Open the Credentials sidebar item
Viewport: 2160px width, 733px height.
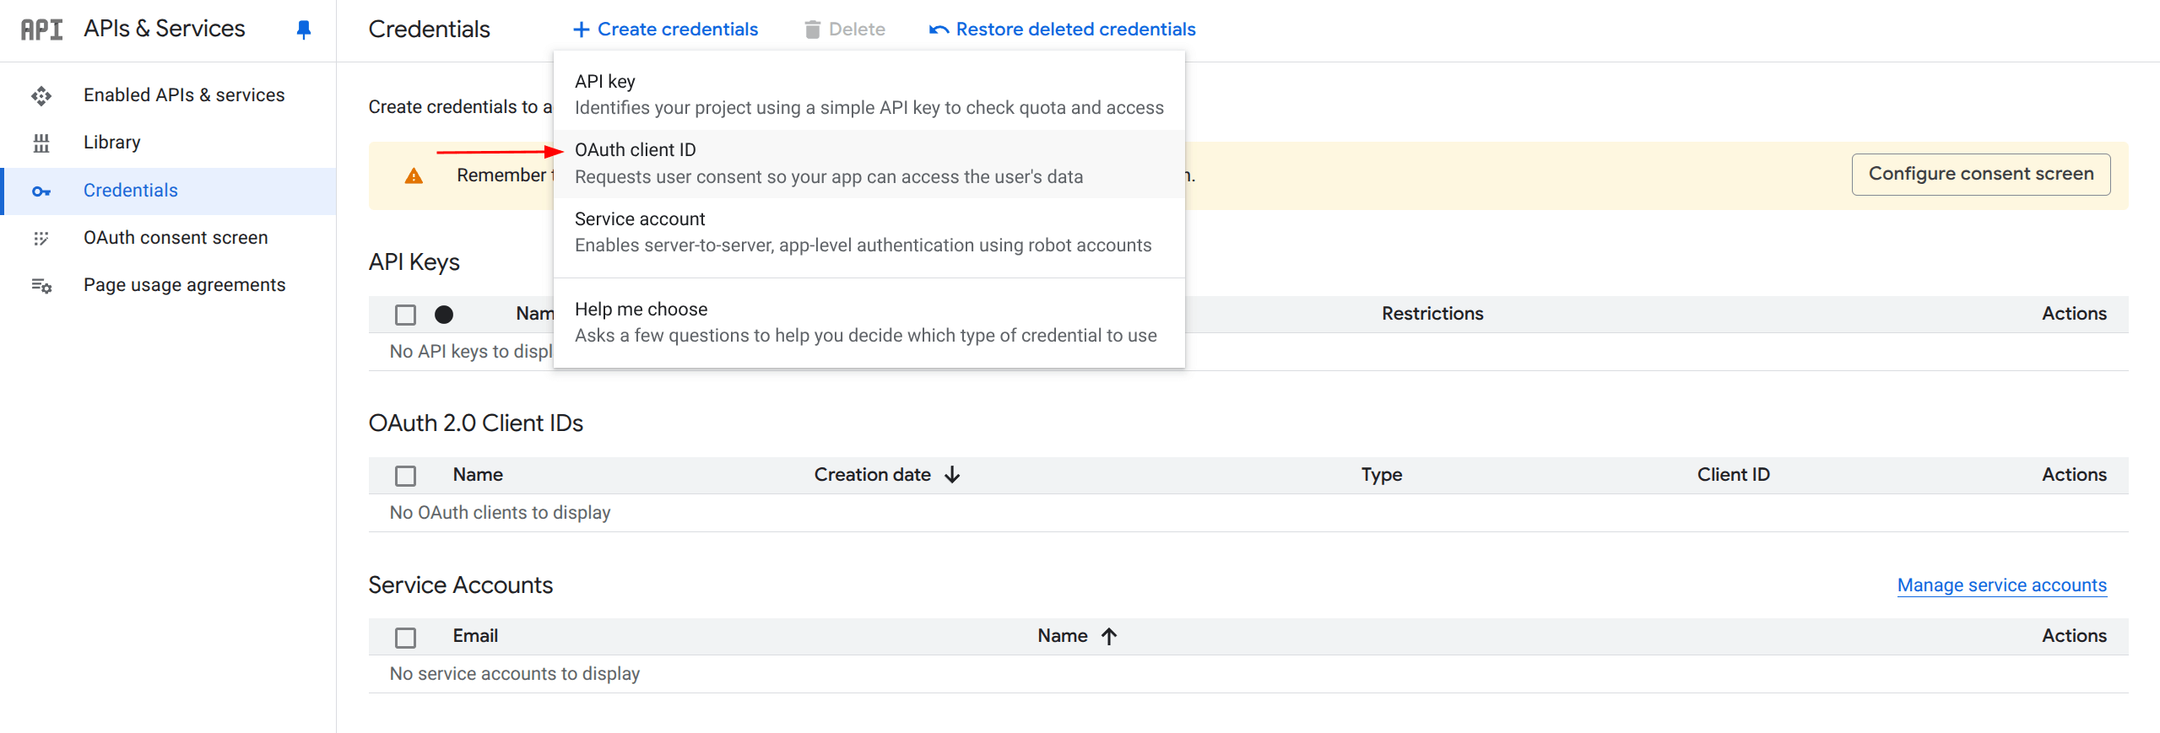click(169, 191)
